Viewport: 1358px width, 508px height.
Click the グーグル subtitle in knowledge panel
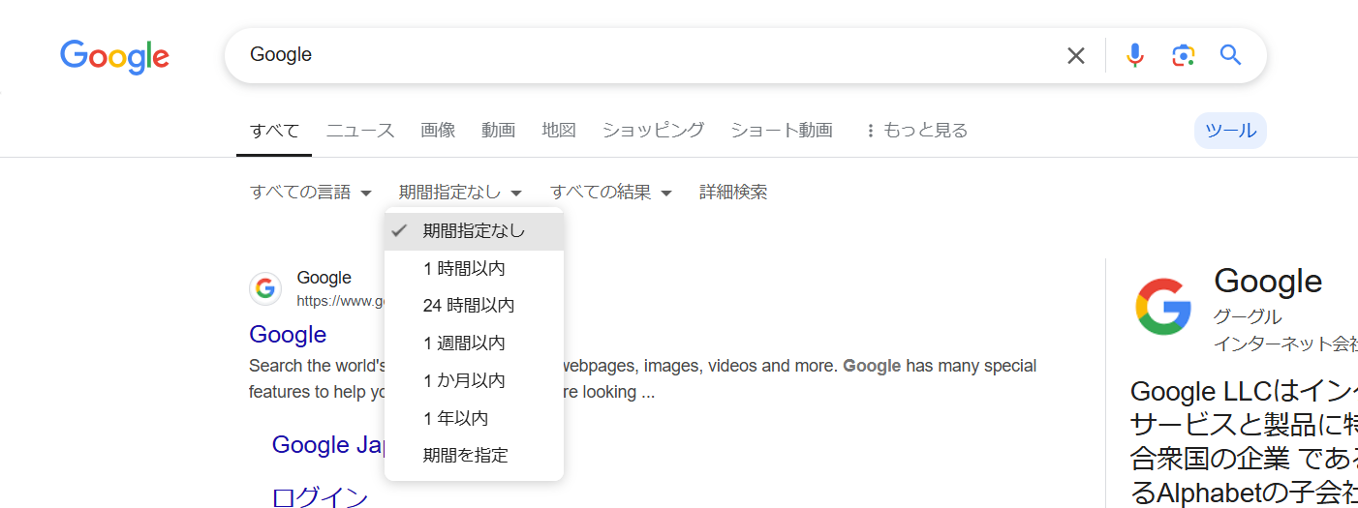1248,317
